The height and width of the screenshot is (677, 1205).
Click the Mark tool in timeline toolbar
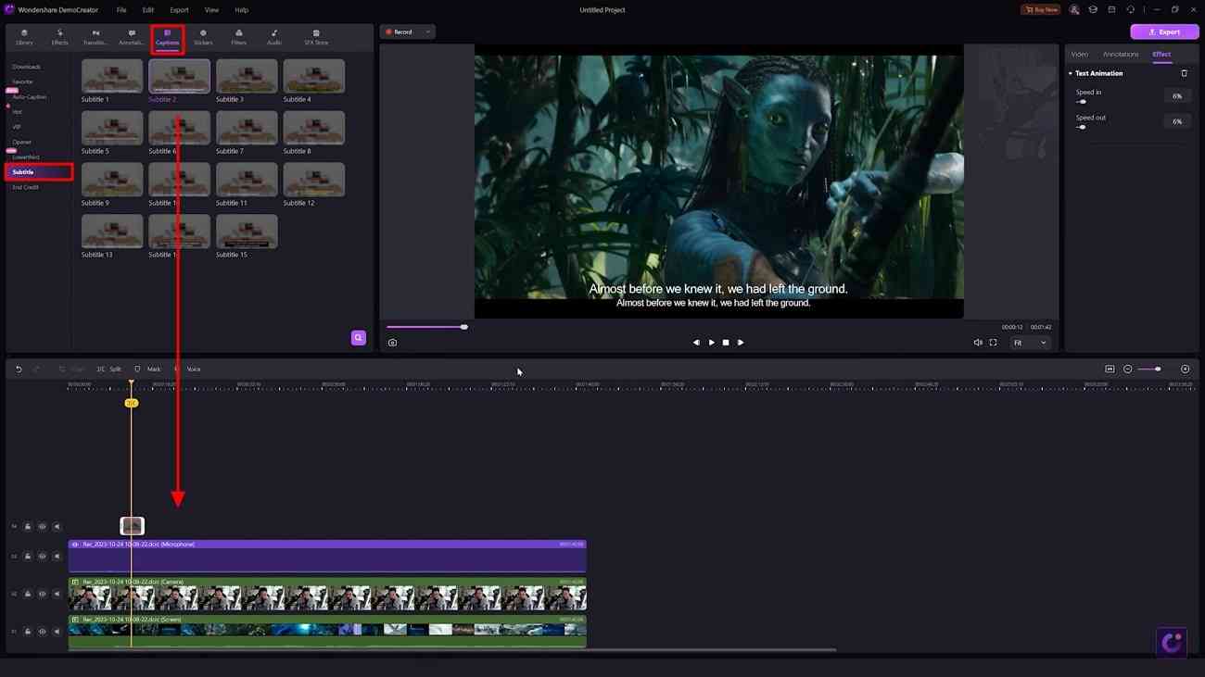tap(148, 370)
